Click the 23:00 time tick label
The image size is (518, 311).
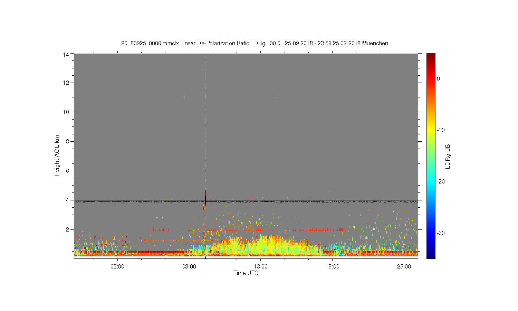click(404, 267)
